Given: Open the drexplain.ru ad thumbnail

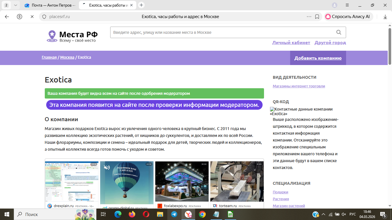Looking at the screenshot, I should 72,182.
